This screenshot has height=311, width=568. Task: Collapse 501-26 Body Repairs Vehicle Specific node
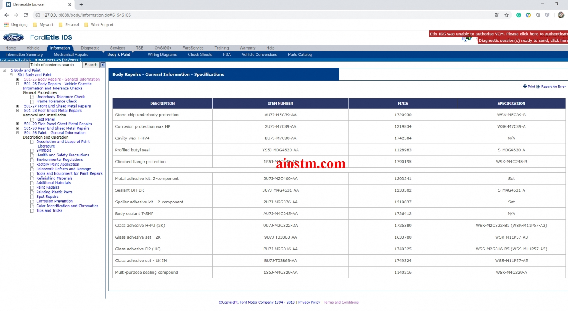17,84
